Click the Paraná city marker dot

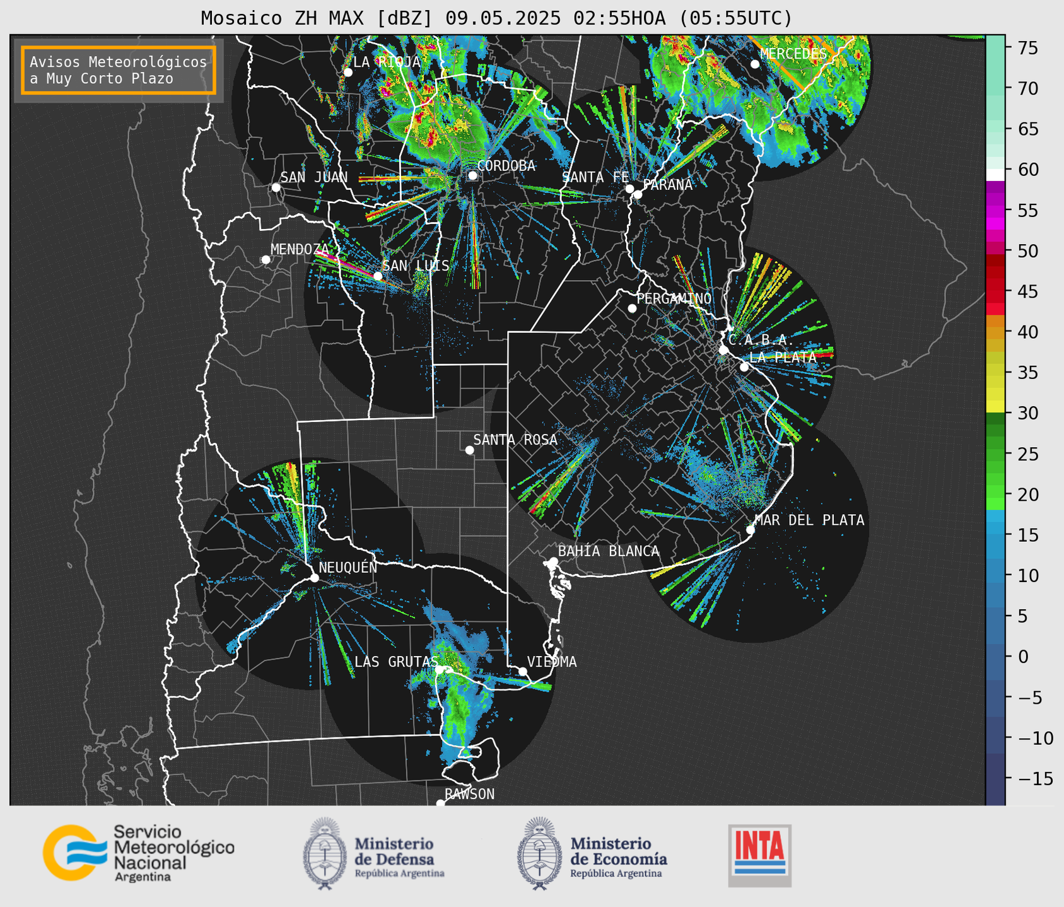[638, 194]
